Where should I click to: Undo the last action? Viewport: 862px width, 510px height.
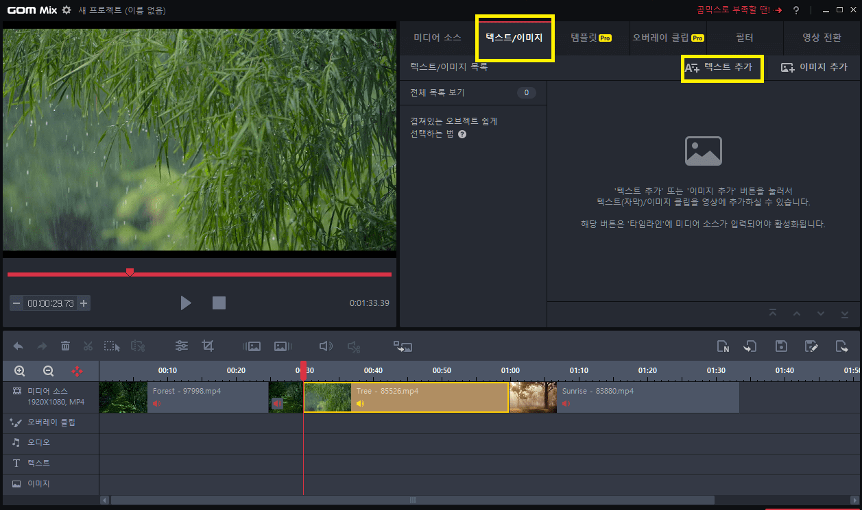click(x=18, y=346)
